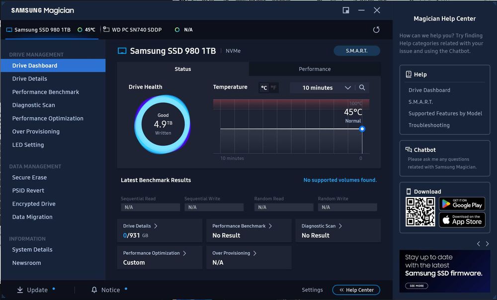
Task: Click the No supported volumes found link
Action: (x=340, y=180)
